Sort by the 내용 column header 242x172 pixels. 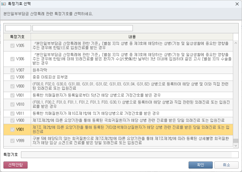tap(132, 37)
